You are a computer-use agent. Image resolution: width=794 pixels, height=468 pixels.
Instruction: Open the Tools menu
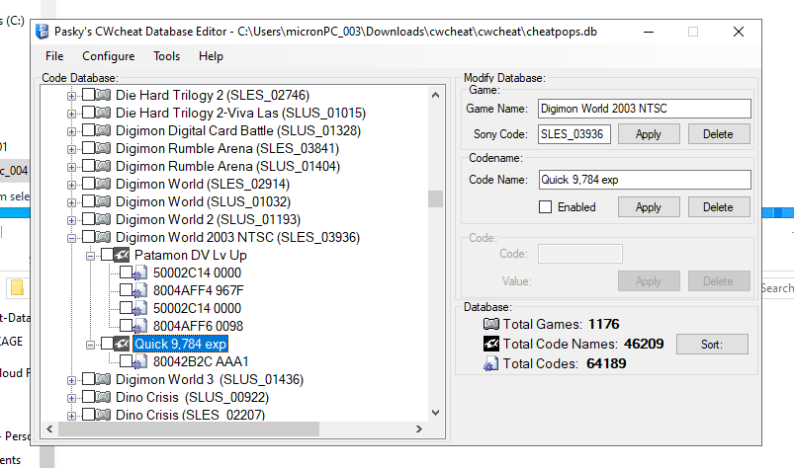(x=166, y=56)
